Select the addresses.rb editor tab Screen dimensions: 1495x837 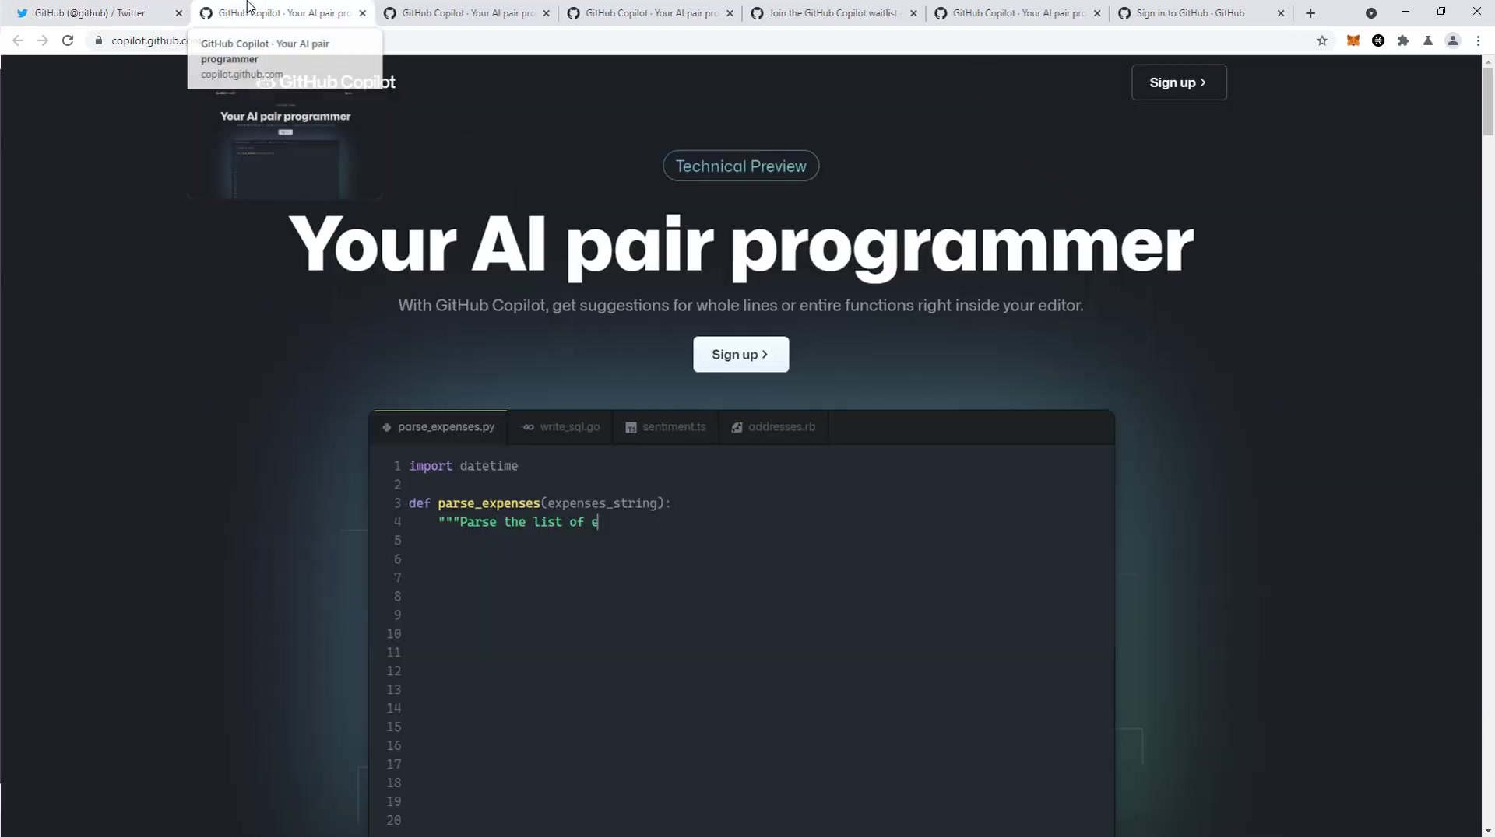click(774, 426)
